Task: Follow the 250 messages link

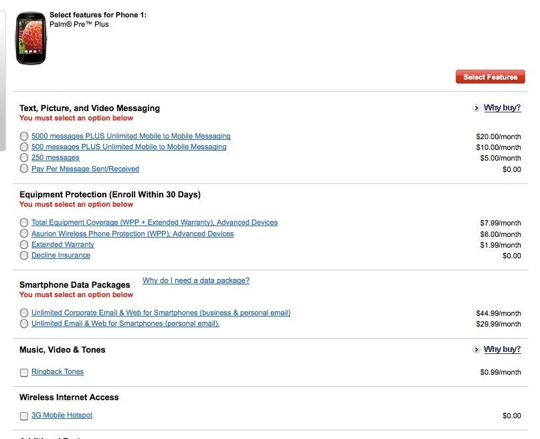Action: pos(55,157)
